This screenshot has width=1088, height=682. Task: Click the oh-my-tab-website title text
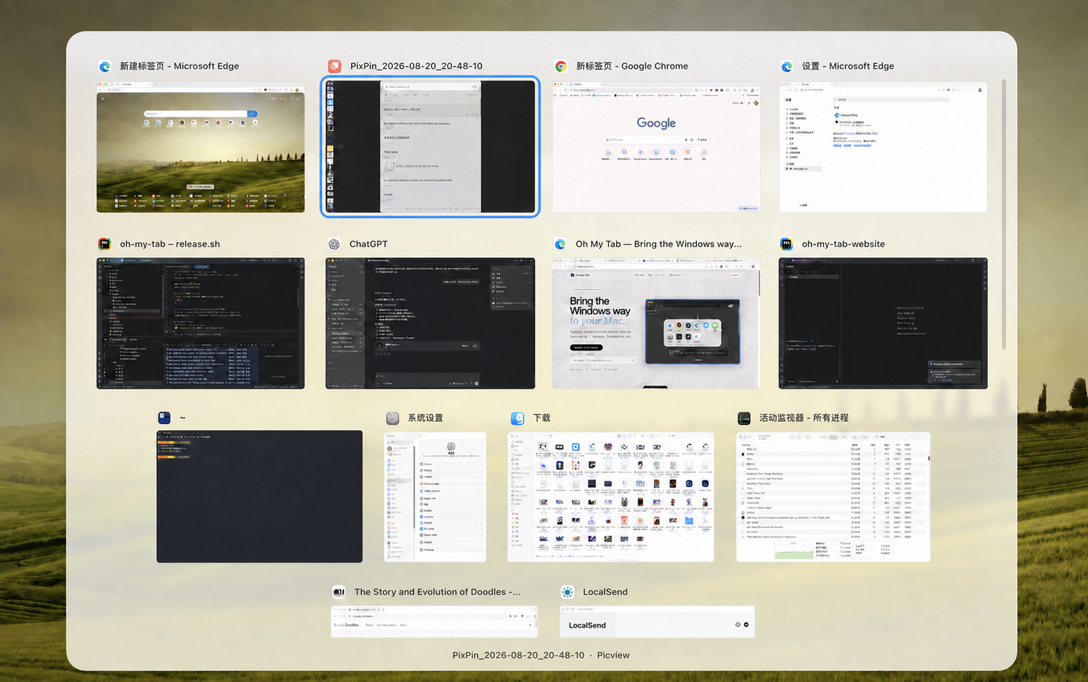[843, 244]
